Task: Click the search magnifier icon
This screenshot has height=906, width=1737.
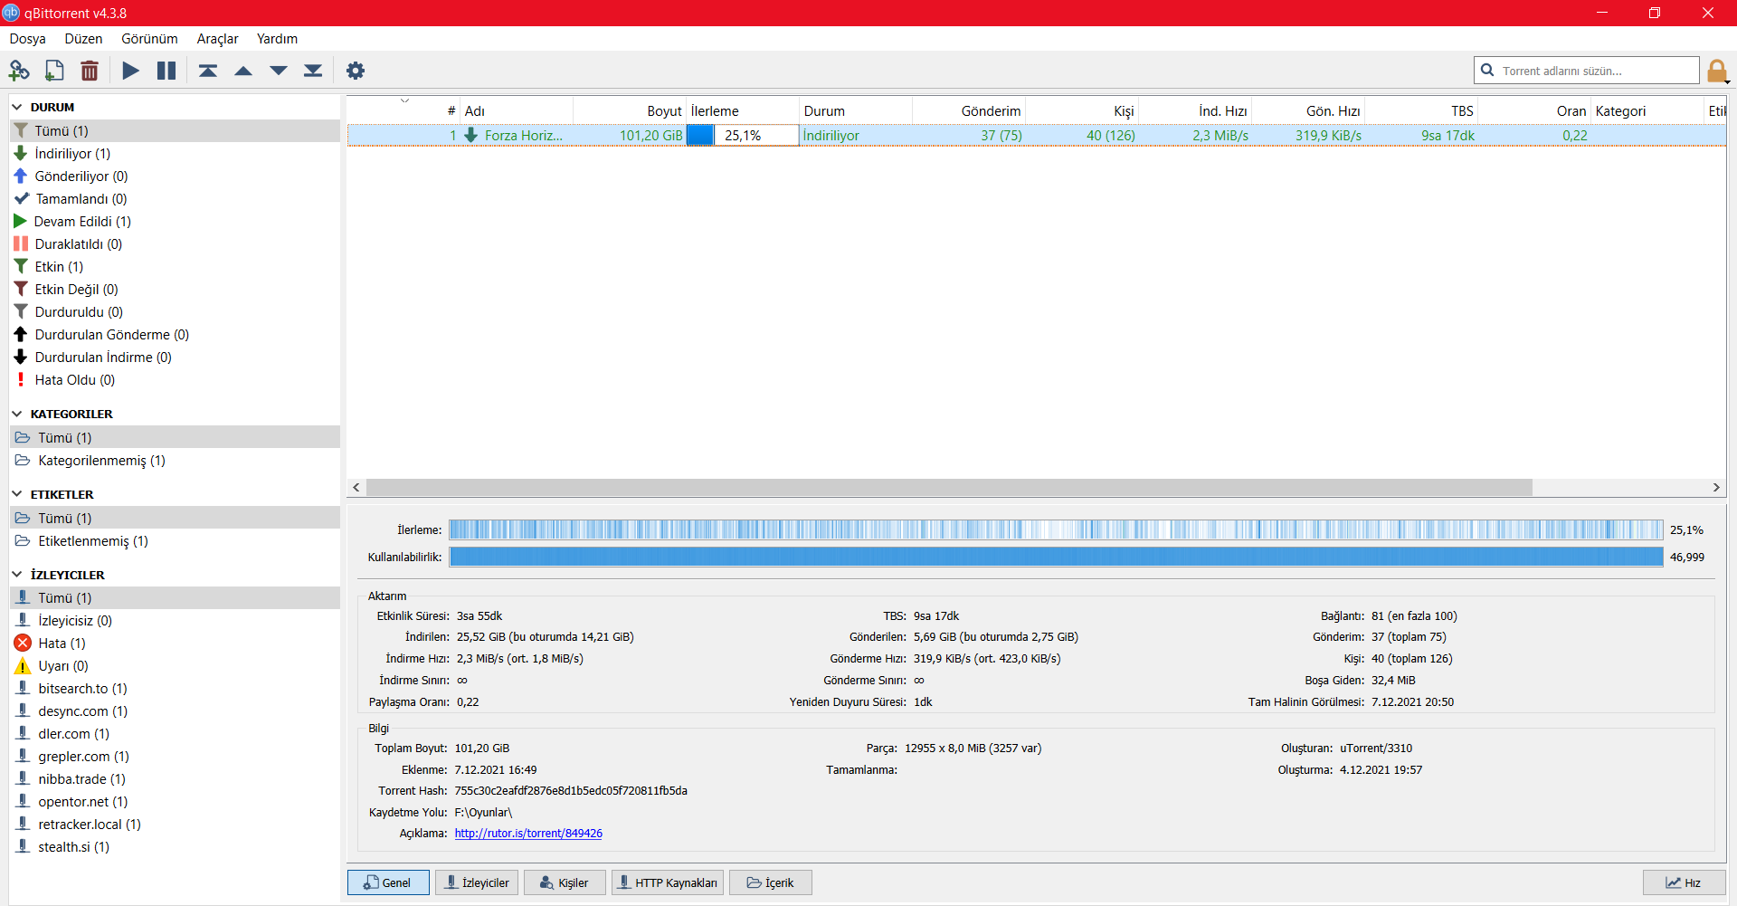Action: (x=1487, y=71)
